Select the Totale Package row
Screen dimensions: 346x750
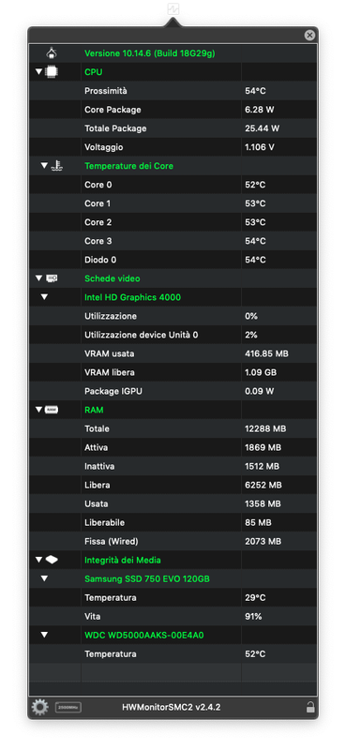(173, 128)
